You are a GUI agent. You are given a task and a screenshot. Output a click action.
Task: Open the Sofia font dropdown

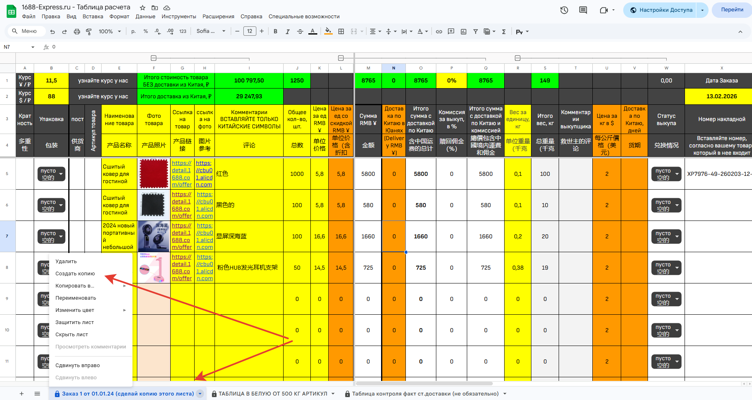pos(210,32)
